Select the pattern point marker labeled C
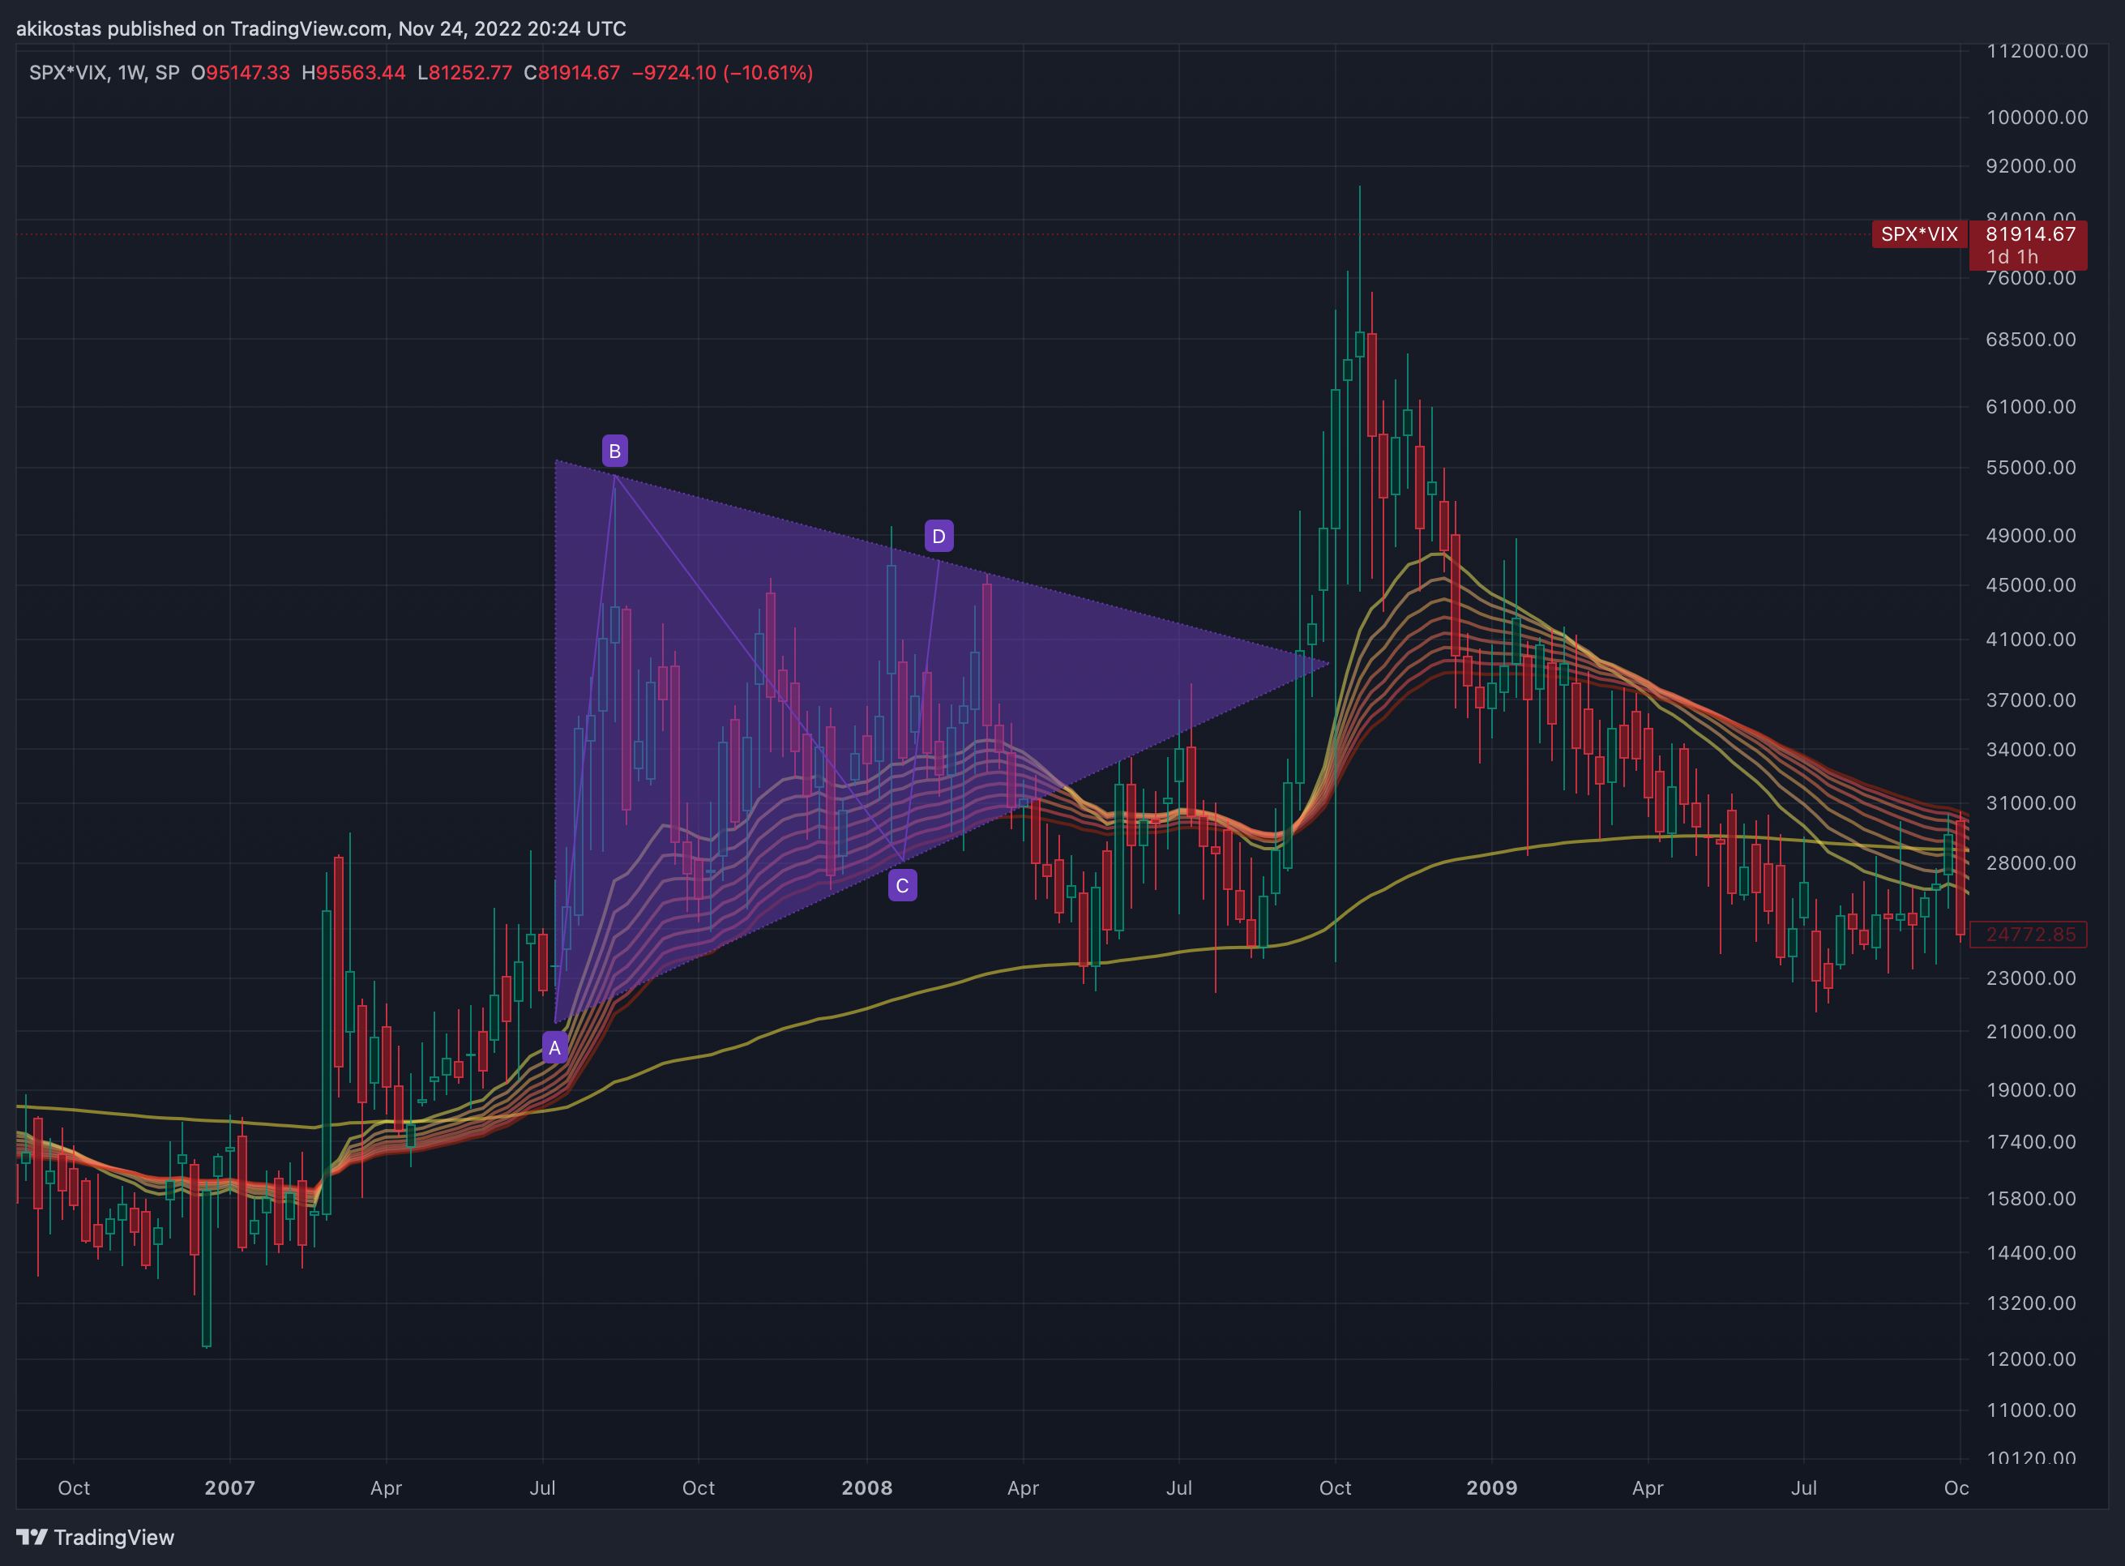Image resolution: width=2125 pixels, height=1566 pixels. [x=902, y=886]
